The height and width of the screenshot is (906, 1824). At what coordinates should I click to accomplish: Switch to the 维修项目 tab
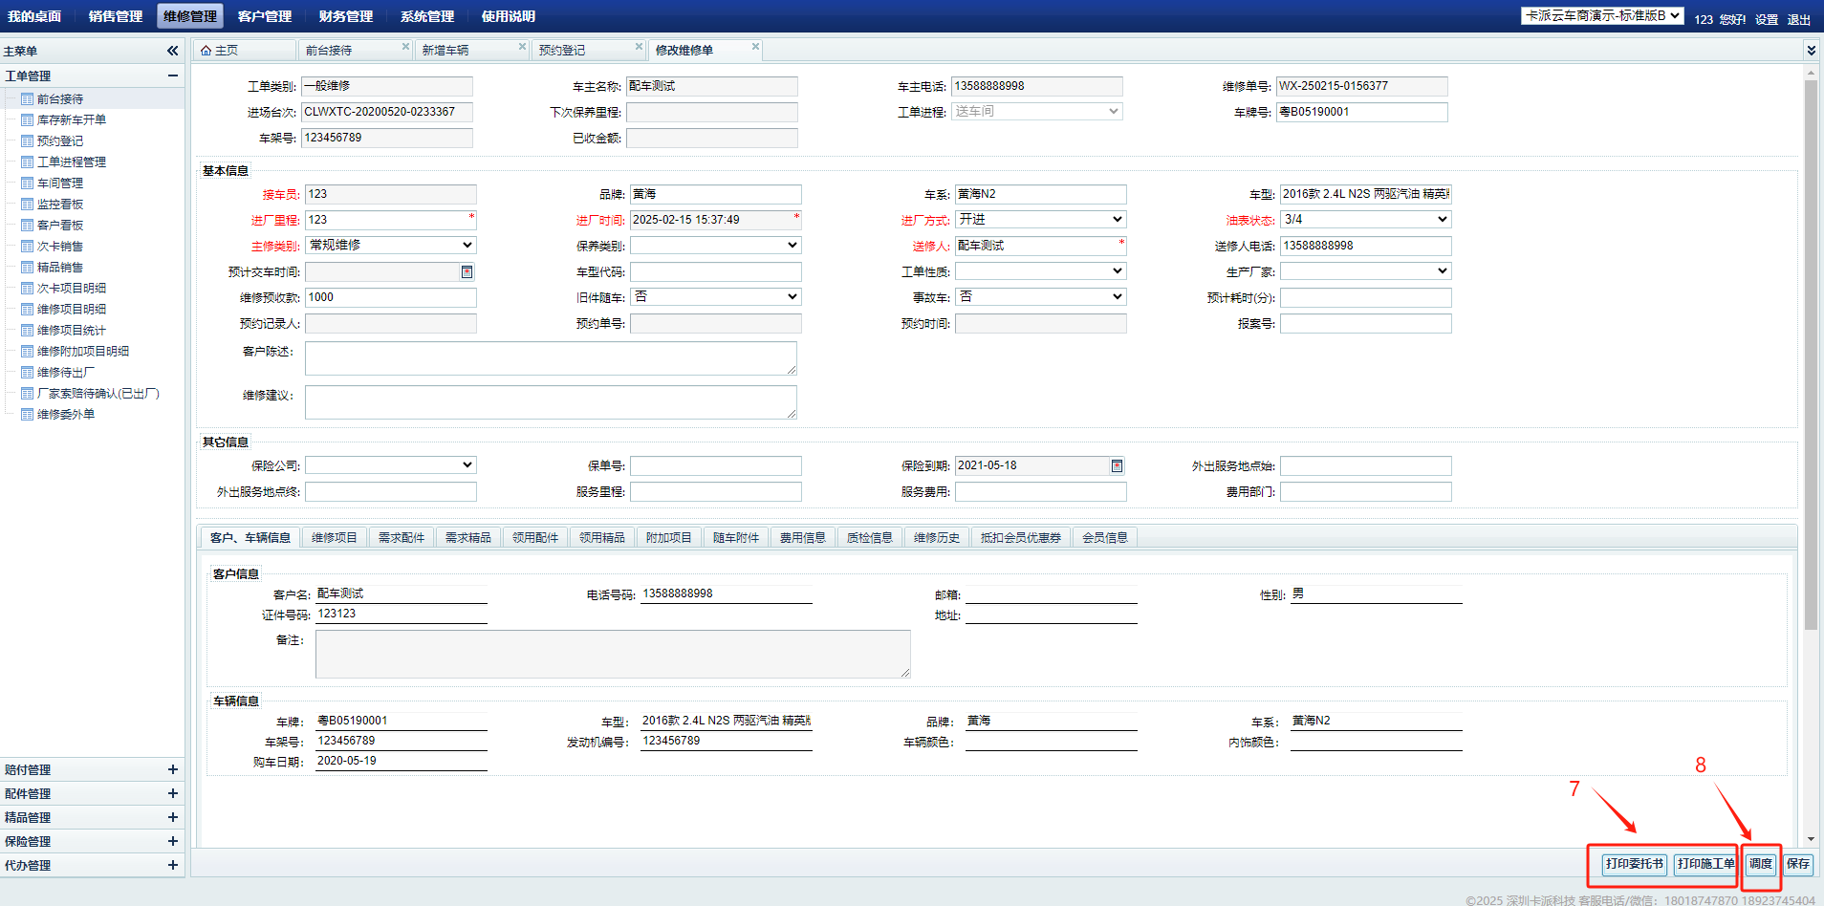pyautogui.click(x=334, y=538)
